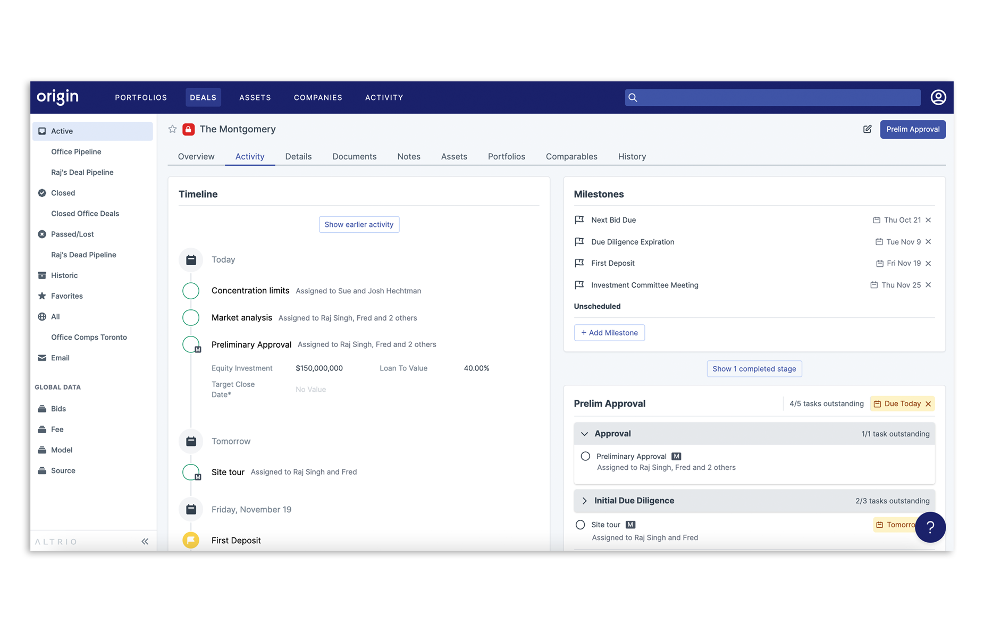Check off Site tour in the Timeline
Viewport: 984px width, 632px height.
click(x=191, y=472)
